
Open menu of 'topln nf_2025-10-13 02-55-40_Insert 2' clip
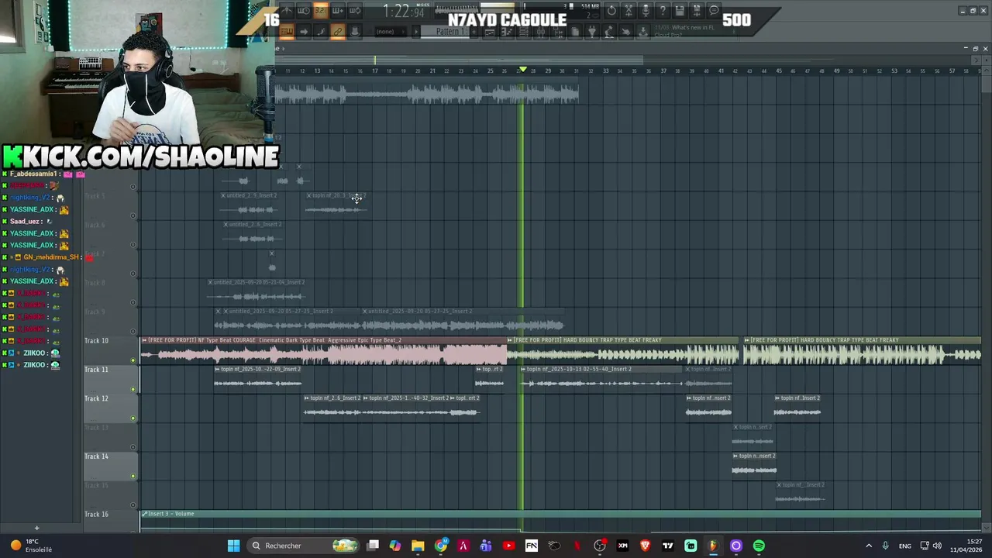pyautogui.click(x=523, y=369)
